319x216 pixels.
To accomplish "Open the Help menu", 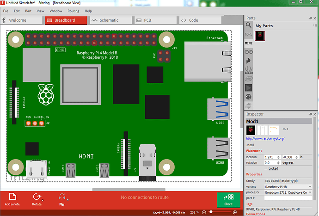I will coord(88,11).
